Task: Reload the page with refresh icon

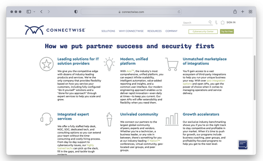Action: pyautogui.click(x=179, y=12)
